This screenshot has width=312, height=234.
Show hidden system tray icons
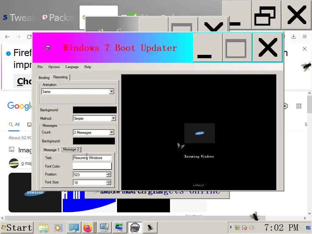(231, 227)
